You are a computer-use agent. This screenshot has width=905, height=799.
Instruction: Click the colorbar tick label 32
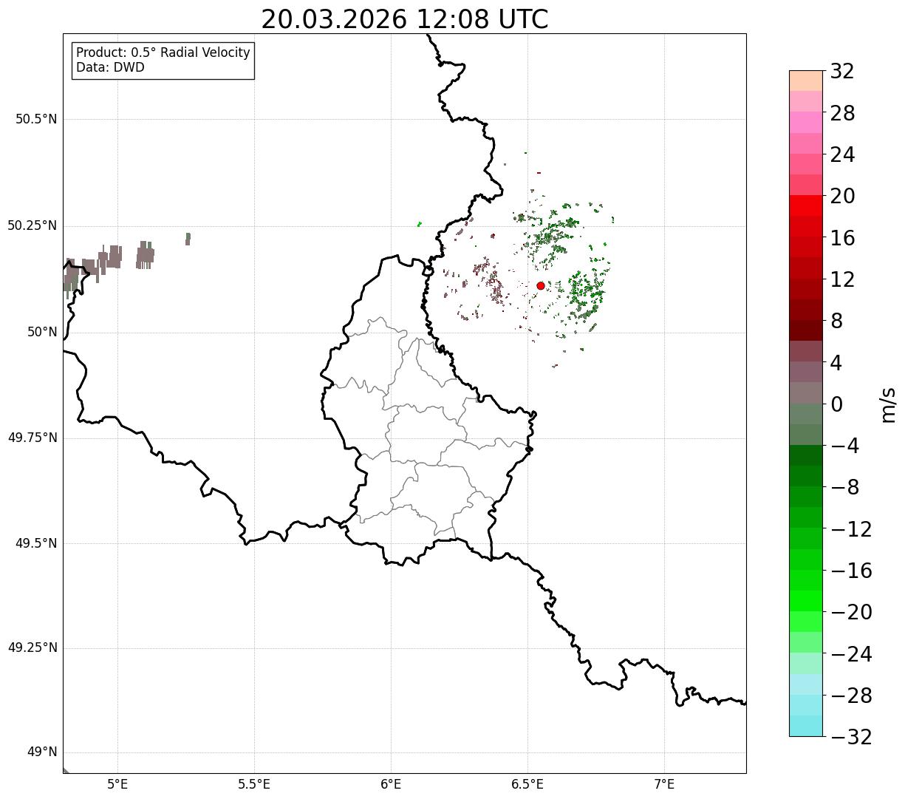coord(842,72)
